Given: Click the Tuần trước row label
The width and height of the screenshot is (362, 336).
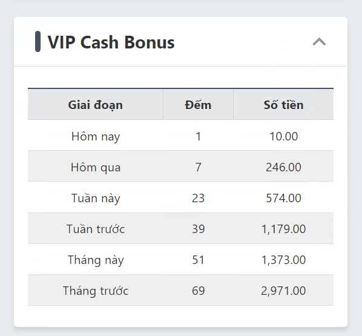Looking at the screenshot, I should click(96, 229).
